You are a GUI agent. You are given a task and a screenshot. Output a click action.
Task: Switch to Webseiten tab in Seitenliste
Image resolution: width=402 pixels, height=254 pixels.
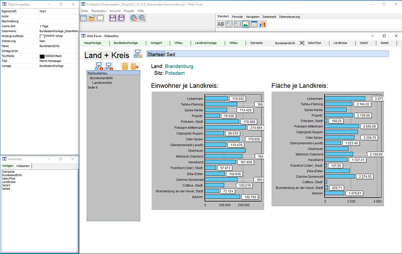pyautogui.click(x=23, y=166)
